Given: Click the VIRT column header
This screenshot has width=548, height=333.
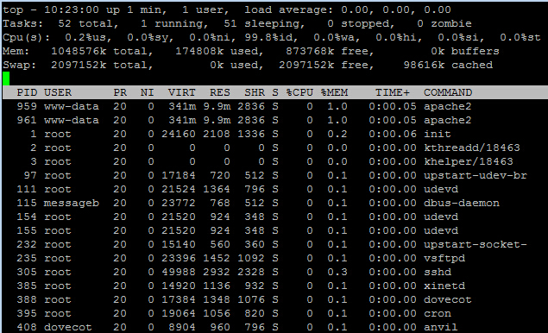Looking at the screenshot, I should (x=182, y=92).
